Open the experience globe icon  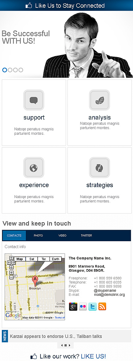pyautogui.click(x=34, y=168)
